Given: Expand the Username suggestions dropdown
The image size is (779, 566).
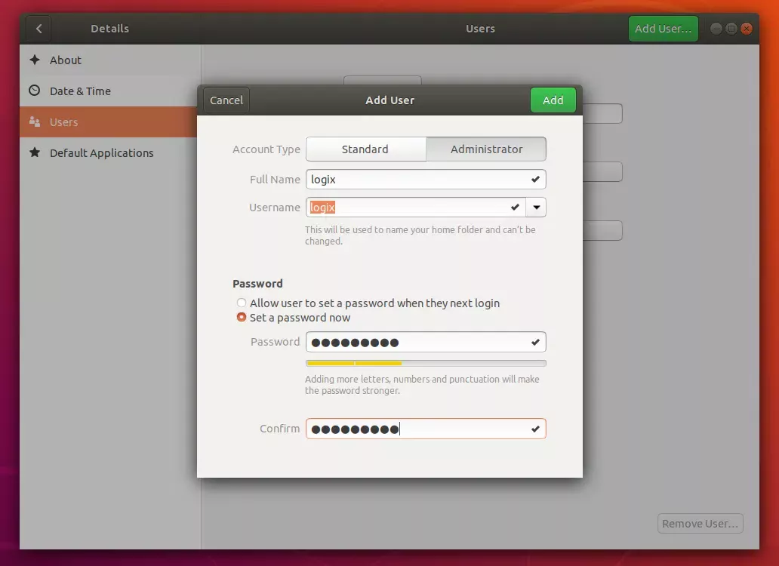Looking at the screenshot, I should tap(537, 208).
